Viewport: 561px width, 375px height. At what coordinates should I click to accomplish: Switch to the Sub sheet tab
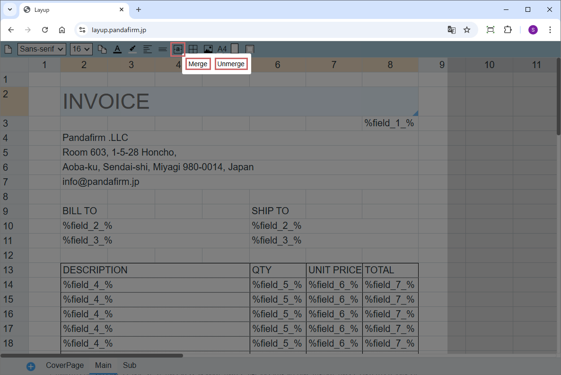129,366
